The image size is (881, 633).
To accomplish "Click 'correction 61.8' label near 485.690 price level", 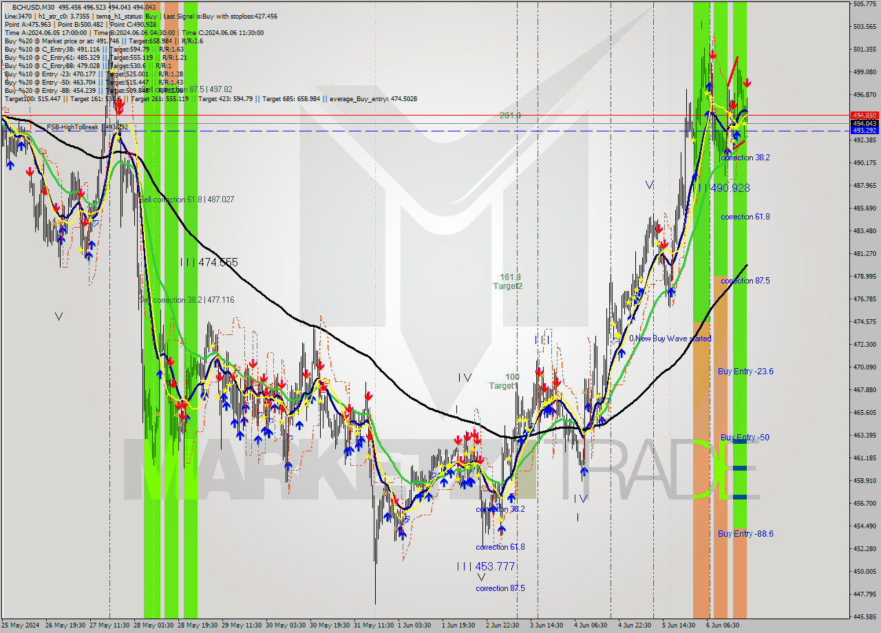I will click(745, 217).
